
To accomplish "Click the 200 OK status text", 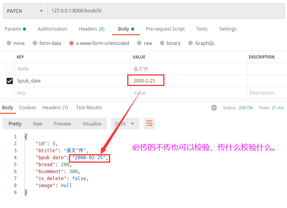I will [246, 108].
